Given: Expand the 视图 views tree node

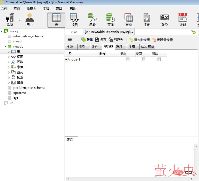Looking at the screenshot, I should pyautogui.click(x=9, y=57).
